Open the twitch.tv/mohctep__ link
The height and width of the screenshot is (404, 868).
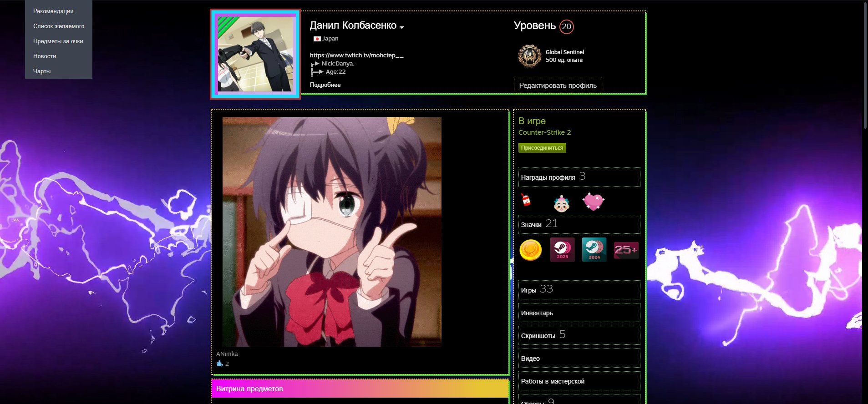(356, 55)
